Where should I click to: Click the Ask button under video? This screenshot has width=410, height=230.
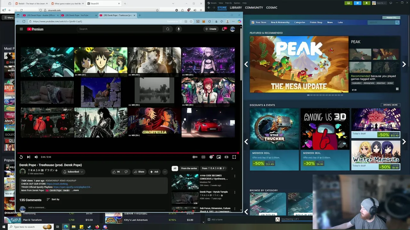pyautogui.click(x=154, y=172)
